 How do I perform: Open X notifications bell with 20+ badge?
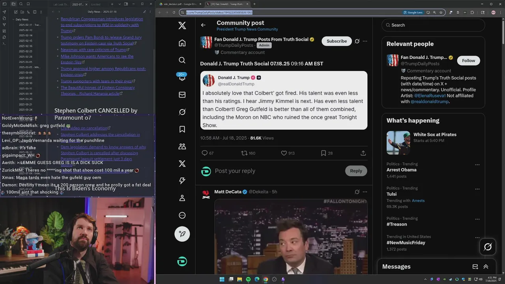click(182, 77)
